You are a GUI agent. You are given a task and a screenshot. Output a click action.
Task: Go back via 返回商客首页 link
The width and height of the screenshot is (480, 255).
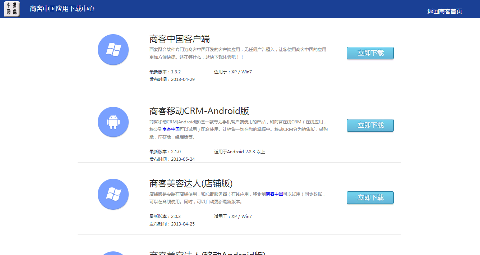click(445, 11)
